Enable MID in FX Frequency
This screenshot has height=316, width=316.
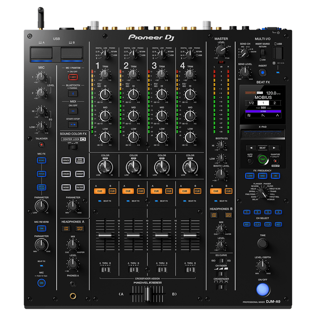(263, 176)
